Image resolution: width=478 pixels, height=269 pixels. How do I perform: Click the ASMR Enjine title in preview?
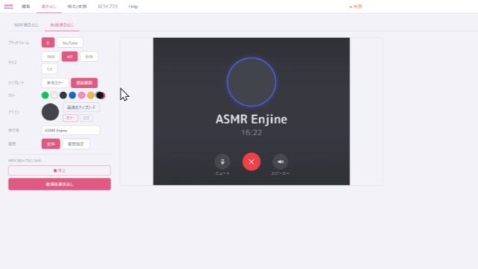tap(252, 120)
